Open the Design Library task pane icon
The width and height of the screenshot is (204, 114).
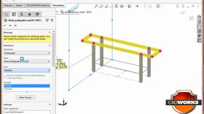(x=199, y=22)
